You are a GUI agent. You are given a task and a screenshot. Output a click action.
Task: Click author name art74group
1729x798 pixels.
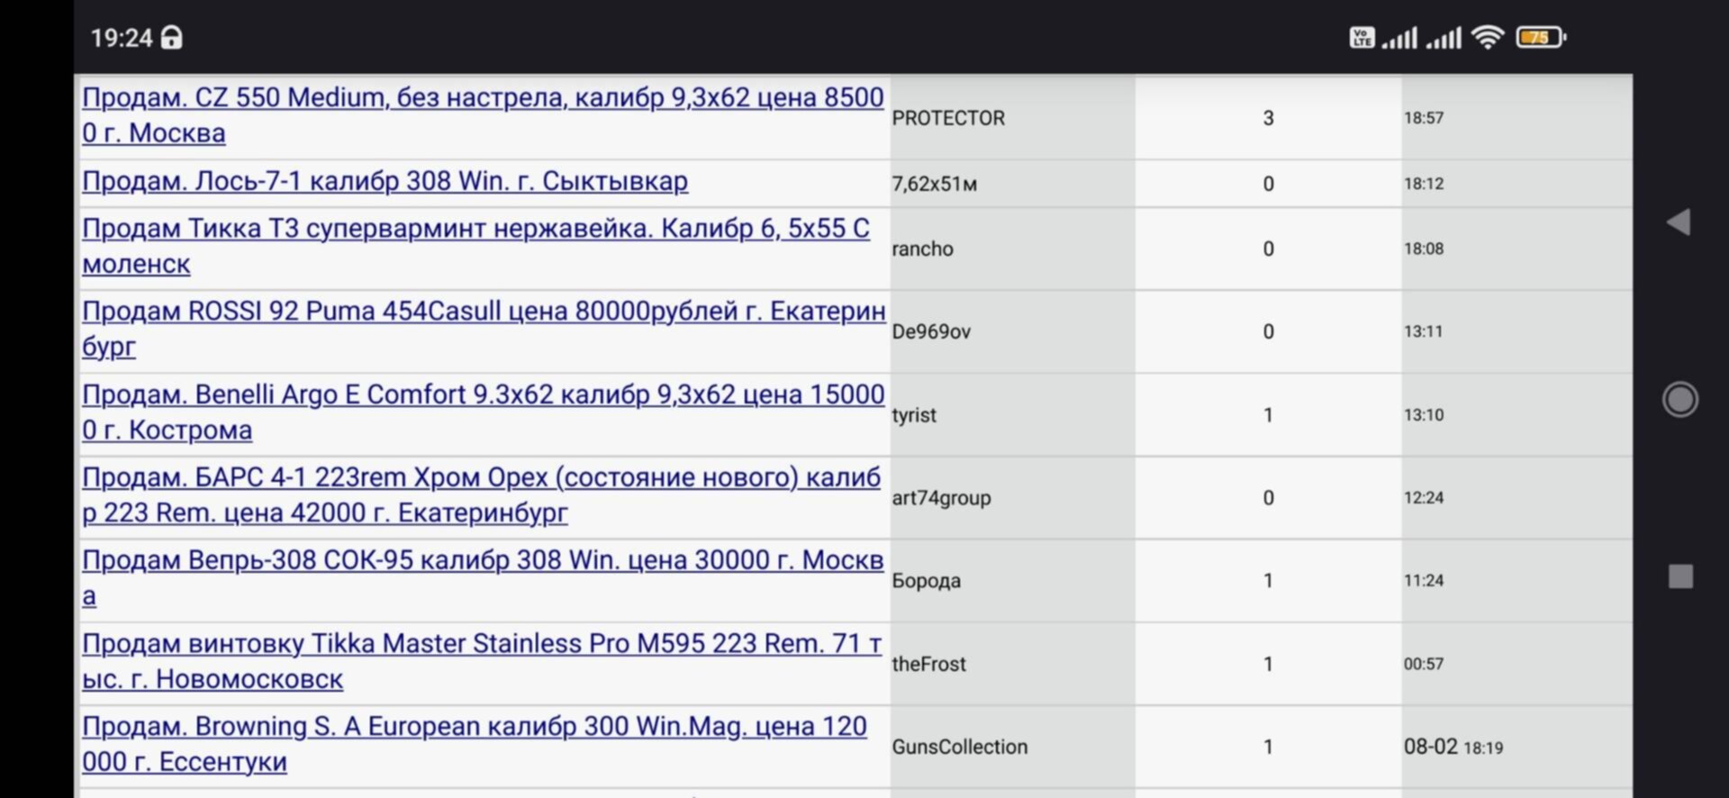pyautogui.click(x=941, y=498)
